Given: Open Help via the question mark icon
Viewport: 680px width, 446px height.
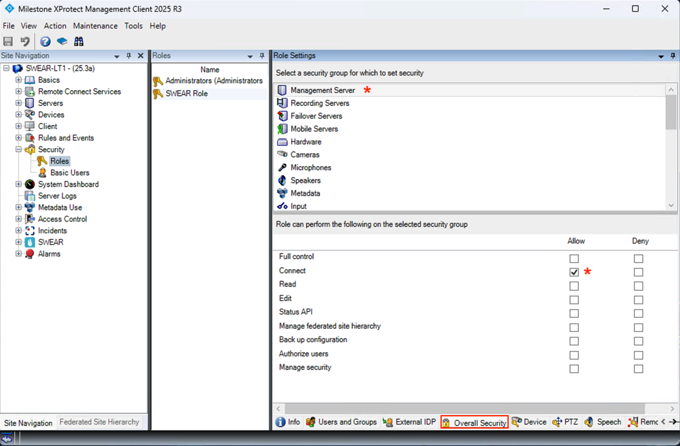Looking at the screenshot, I should tap(45, 41).
